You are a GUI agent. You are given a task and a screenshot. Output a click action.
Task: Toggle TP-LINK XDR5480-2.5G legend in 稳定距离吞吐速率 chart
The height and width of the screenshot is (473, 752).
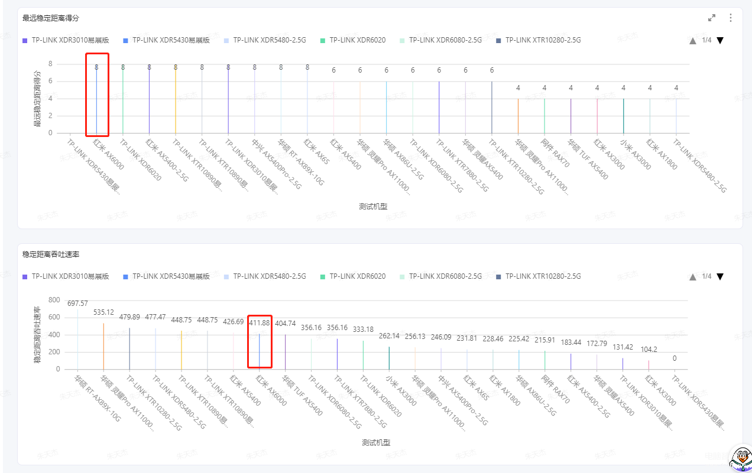click(265, 276)
